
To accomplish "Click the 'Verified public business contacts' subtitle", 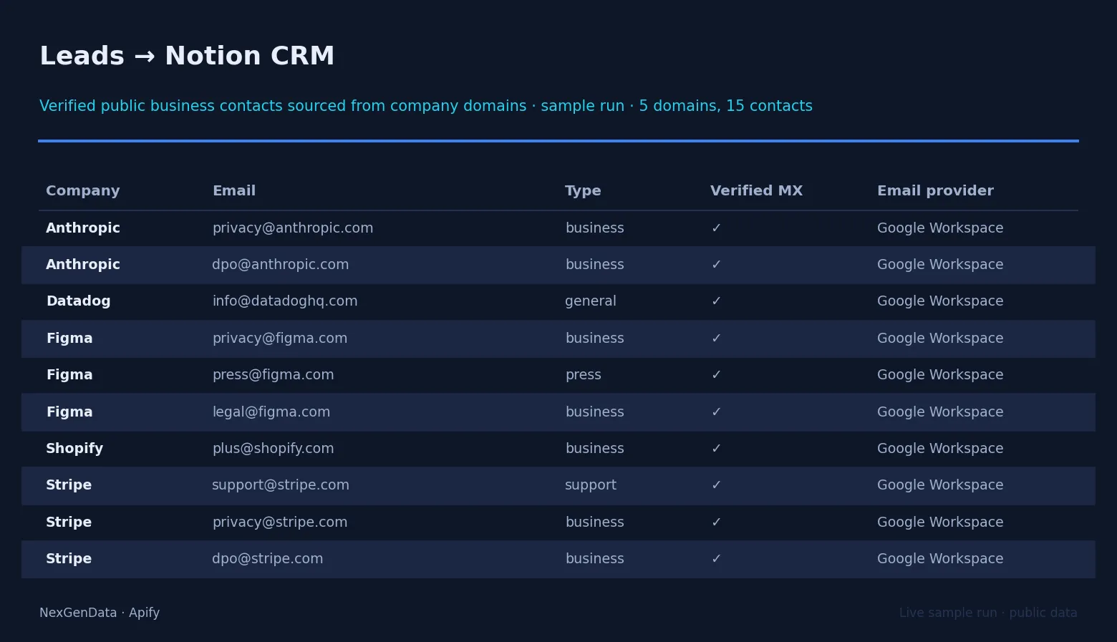I will pos(426,106).
